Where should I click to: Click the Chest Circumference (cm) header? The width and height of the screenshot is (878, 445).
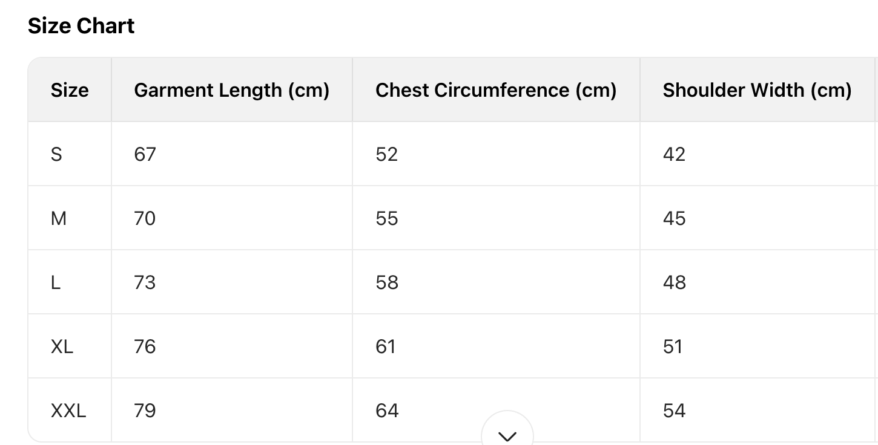coord(495,90)
